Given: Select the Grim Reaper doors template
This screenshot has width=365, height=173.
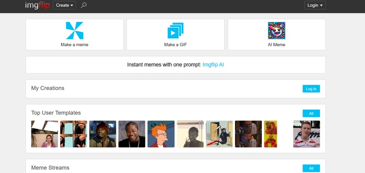Looking at the screenshot, I should (219, 134).
